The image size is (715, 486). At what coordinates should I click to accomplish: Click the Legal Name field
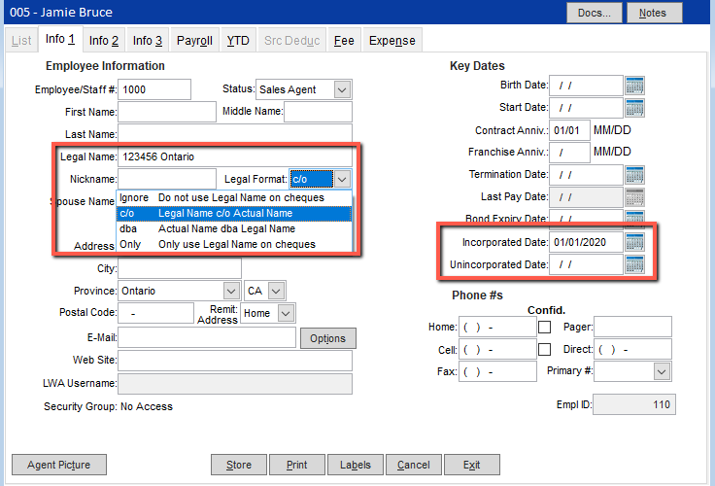tap(235, 156)
